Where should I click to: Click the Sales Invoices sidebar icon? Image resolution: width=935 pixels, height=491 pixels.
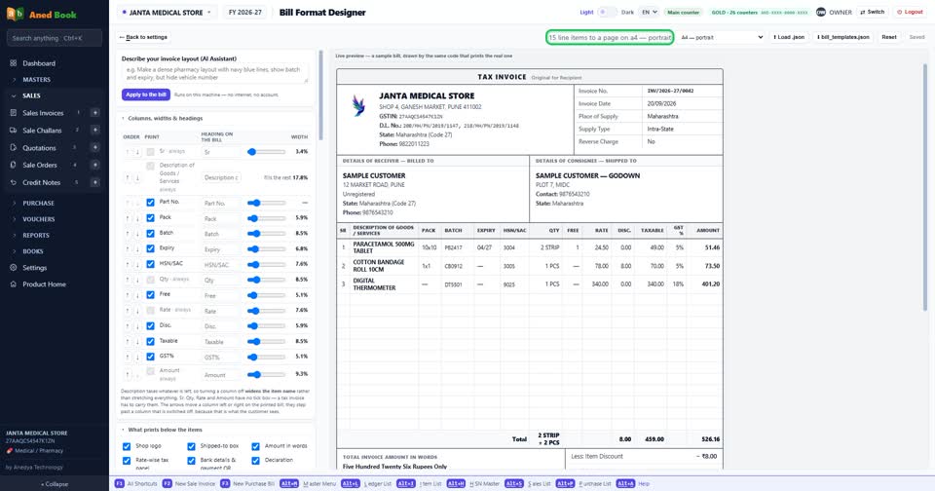point(13,113)
